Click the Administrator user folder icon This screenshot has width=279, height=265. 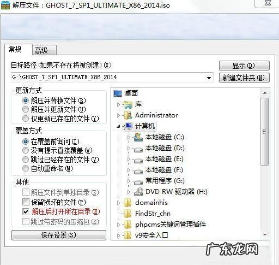[128, 115]
